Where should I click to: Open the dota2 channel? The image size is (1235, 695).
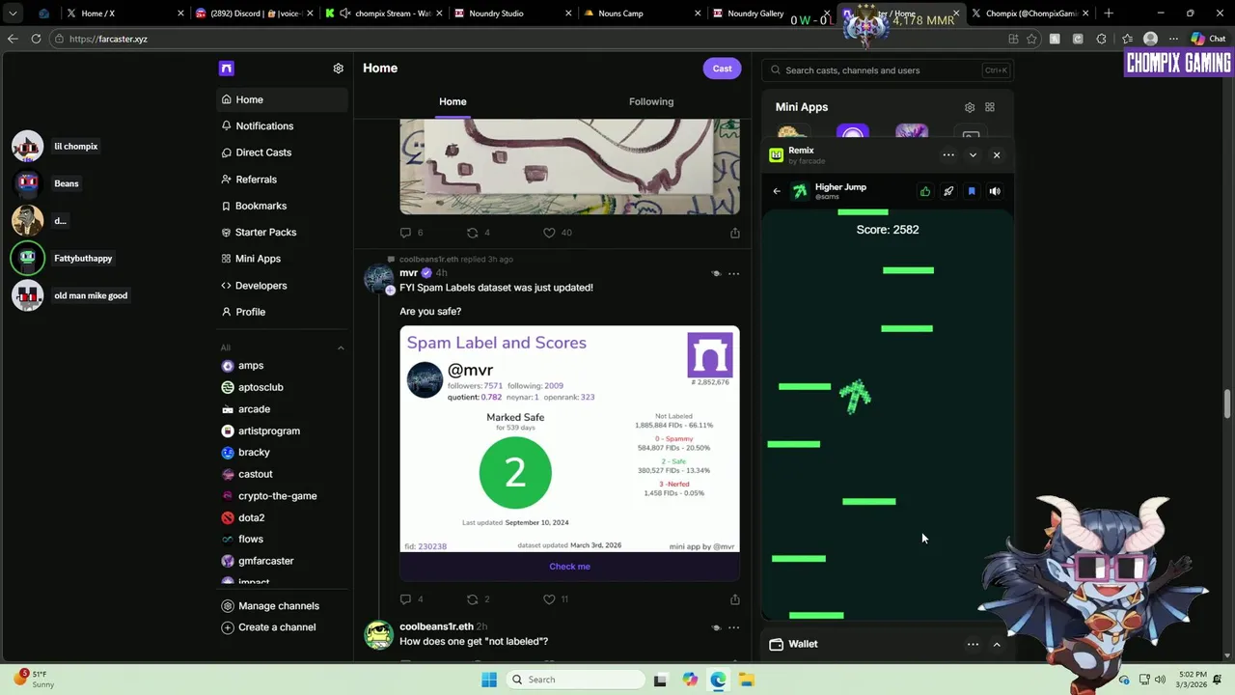tap(242, 518)
